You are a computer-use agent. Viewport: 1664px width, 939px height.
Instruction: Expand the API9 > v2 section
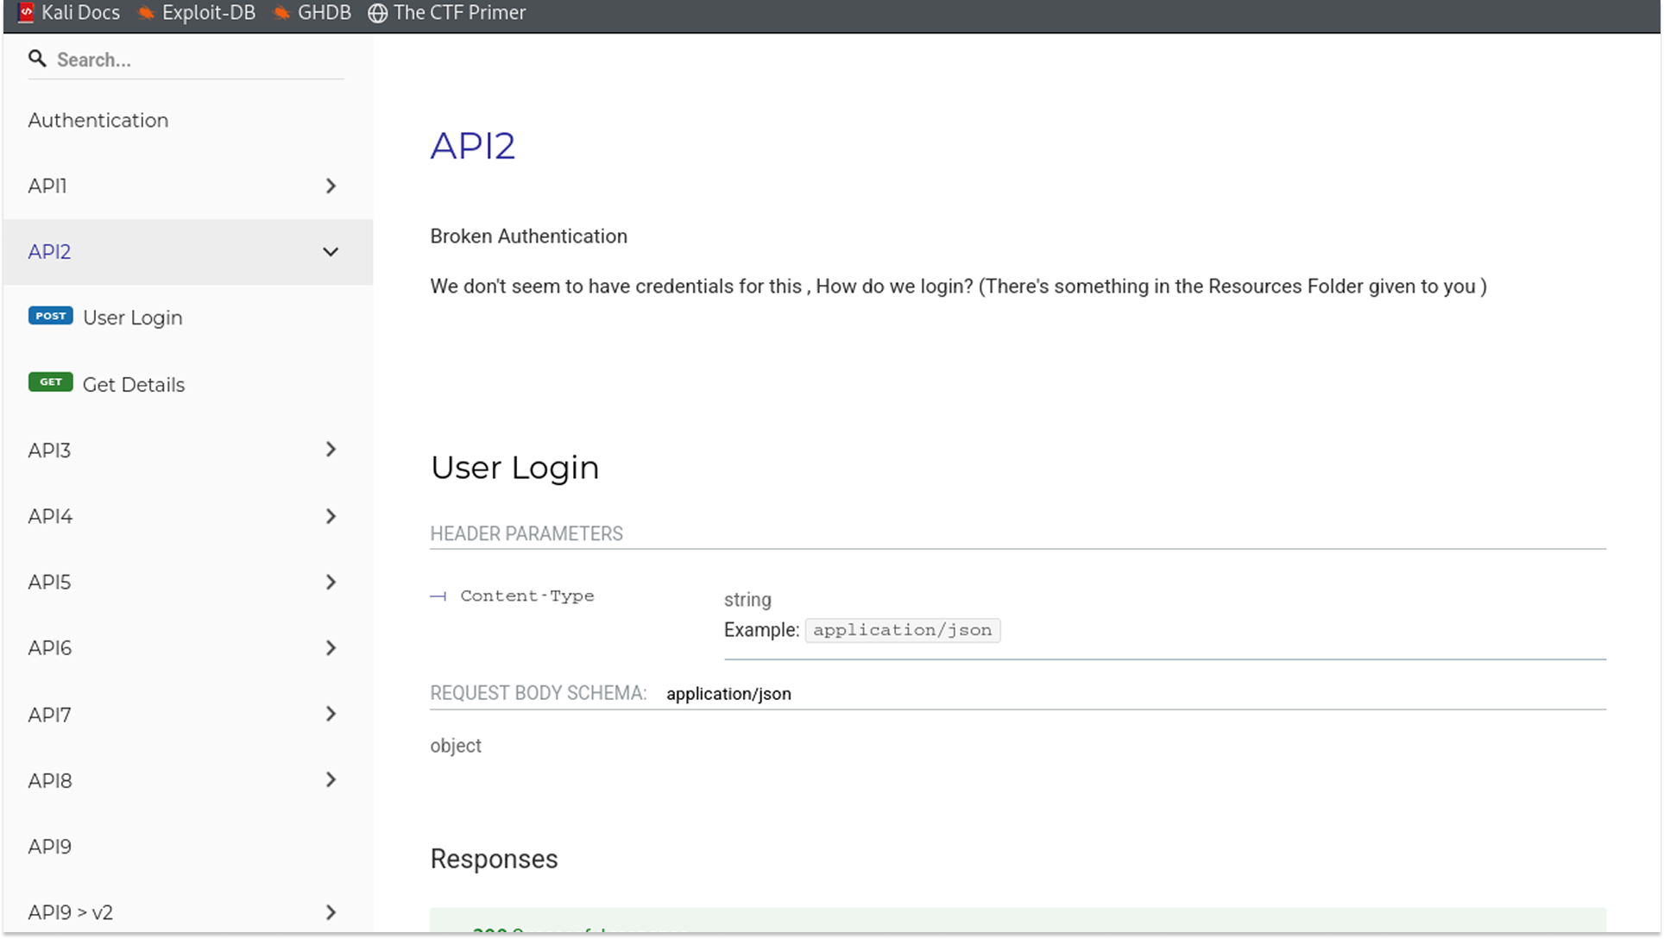coord(331,911)
